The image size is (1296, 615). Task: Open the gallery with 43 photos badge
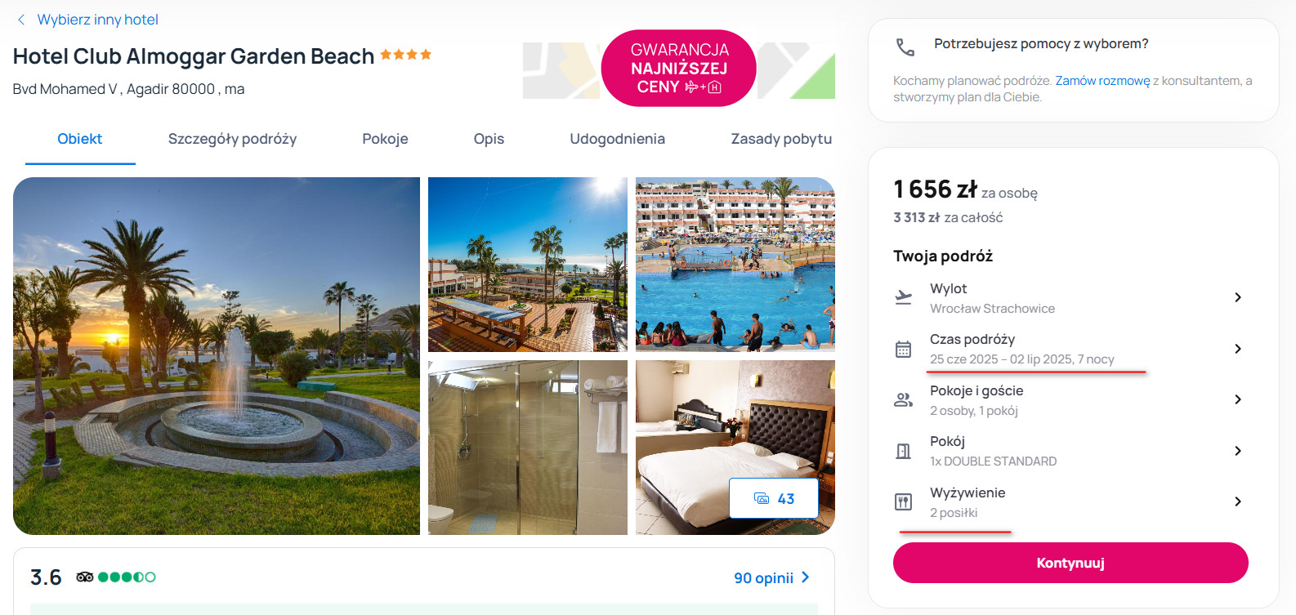[773, 498]
